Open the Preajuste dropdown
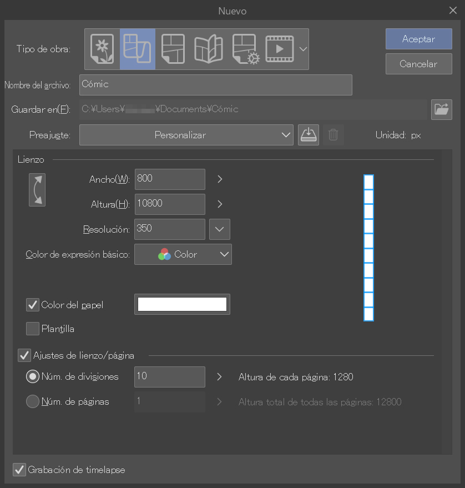Image resolution: width=465 pixels, height=488 pixels. pyautogui.click(x=186, y=135)
